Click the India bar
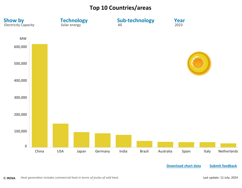The image size is (242, 188). (x=123, y=141)
